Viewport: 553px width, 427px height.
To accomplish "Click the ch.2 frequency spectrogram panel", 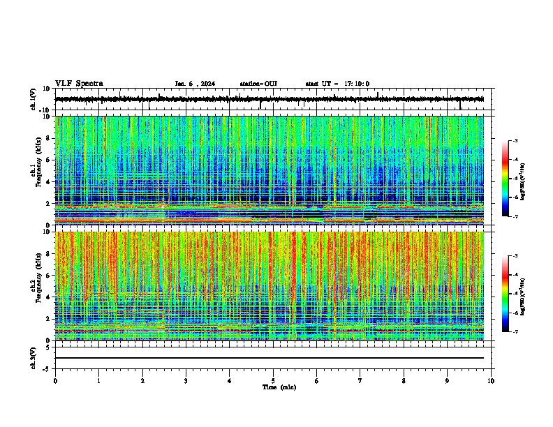I will pyautogui.click(x=270, y=286).
